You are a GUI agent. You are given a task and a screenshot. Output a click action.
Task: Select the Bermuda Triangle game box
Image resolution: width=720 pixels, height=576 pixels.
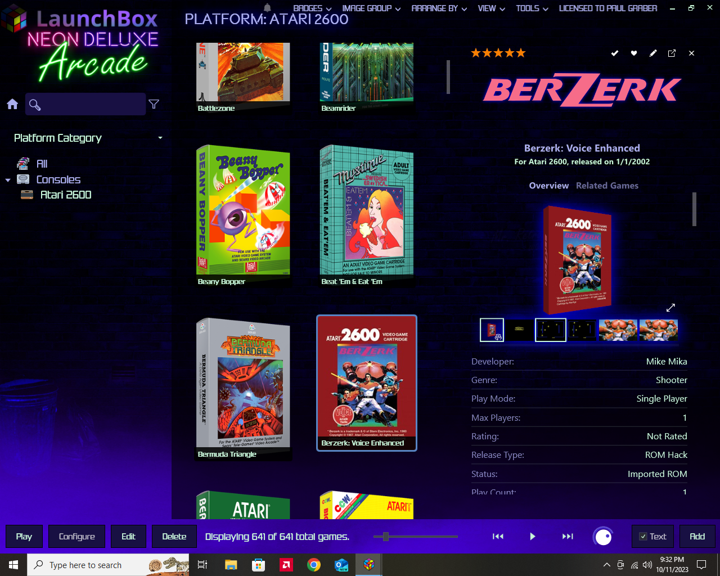243,389
